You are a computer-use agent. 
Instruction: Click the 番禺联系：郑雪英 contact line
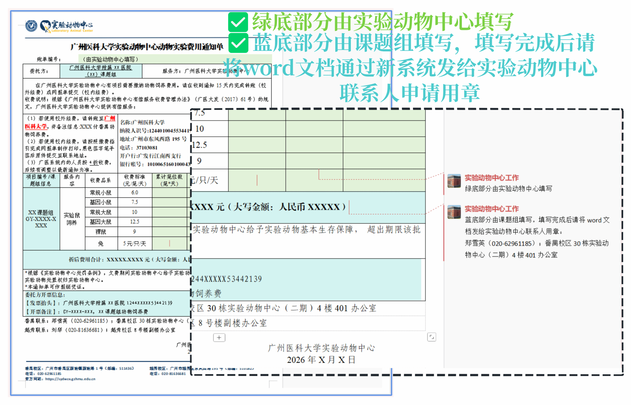(107, 321)
